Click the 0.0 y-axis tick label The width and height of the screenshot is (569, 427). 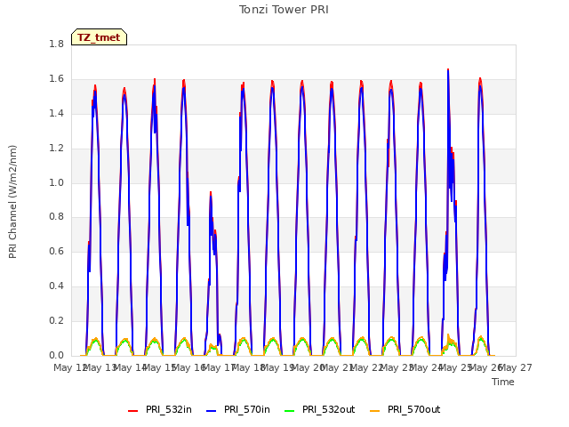pyautogui.click(x=57, y=356)
